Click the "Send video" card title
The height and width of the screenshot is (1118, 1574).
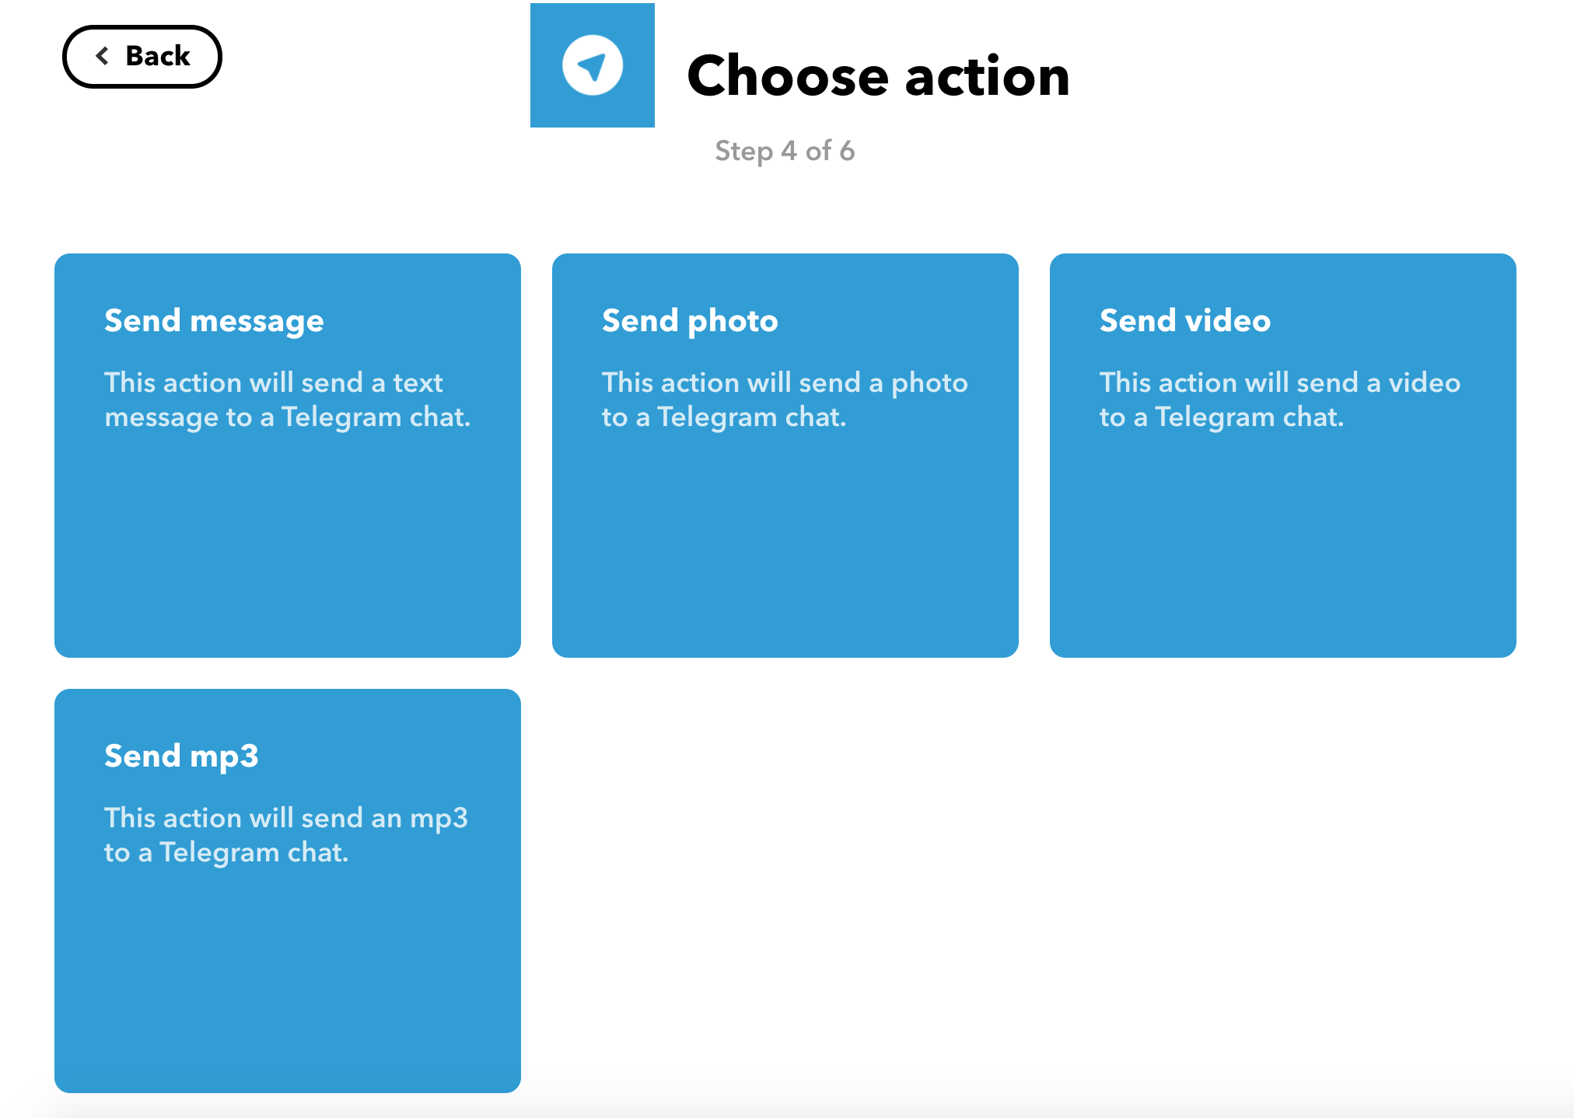(x=1184, y=321)
